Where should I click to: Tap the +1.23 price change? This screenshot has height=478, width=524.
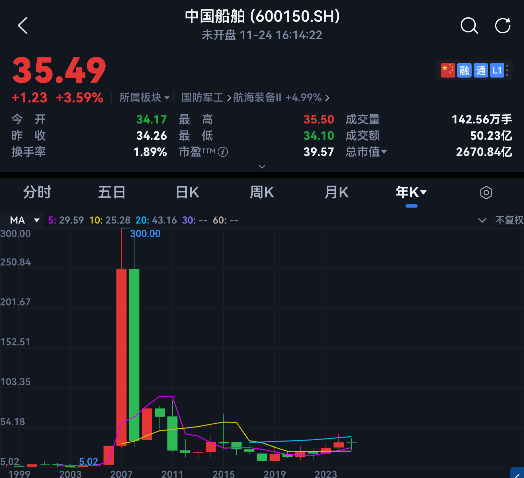29,98
